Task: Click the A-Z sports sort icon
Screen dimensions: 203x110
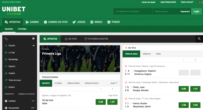Action: click(6, 39)
